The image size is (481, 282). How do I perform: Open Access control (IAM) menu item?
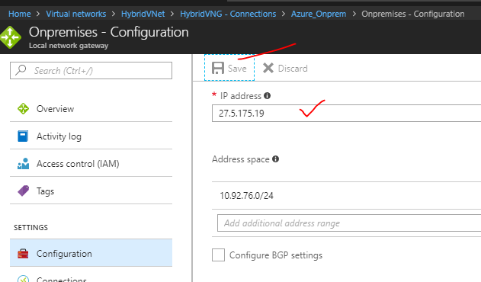[91, 164]
